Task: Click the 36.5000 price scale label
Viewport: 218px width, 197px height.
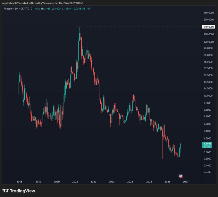Action: tap(208, 68)
